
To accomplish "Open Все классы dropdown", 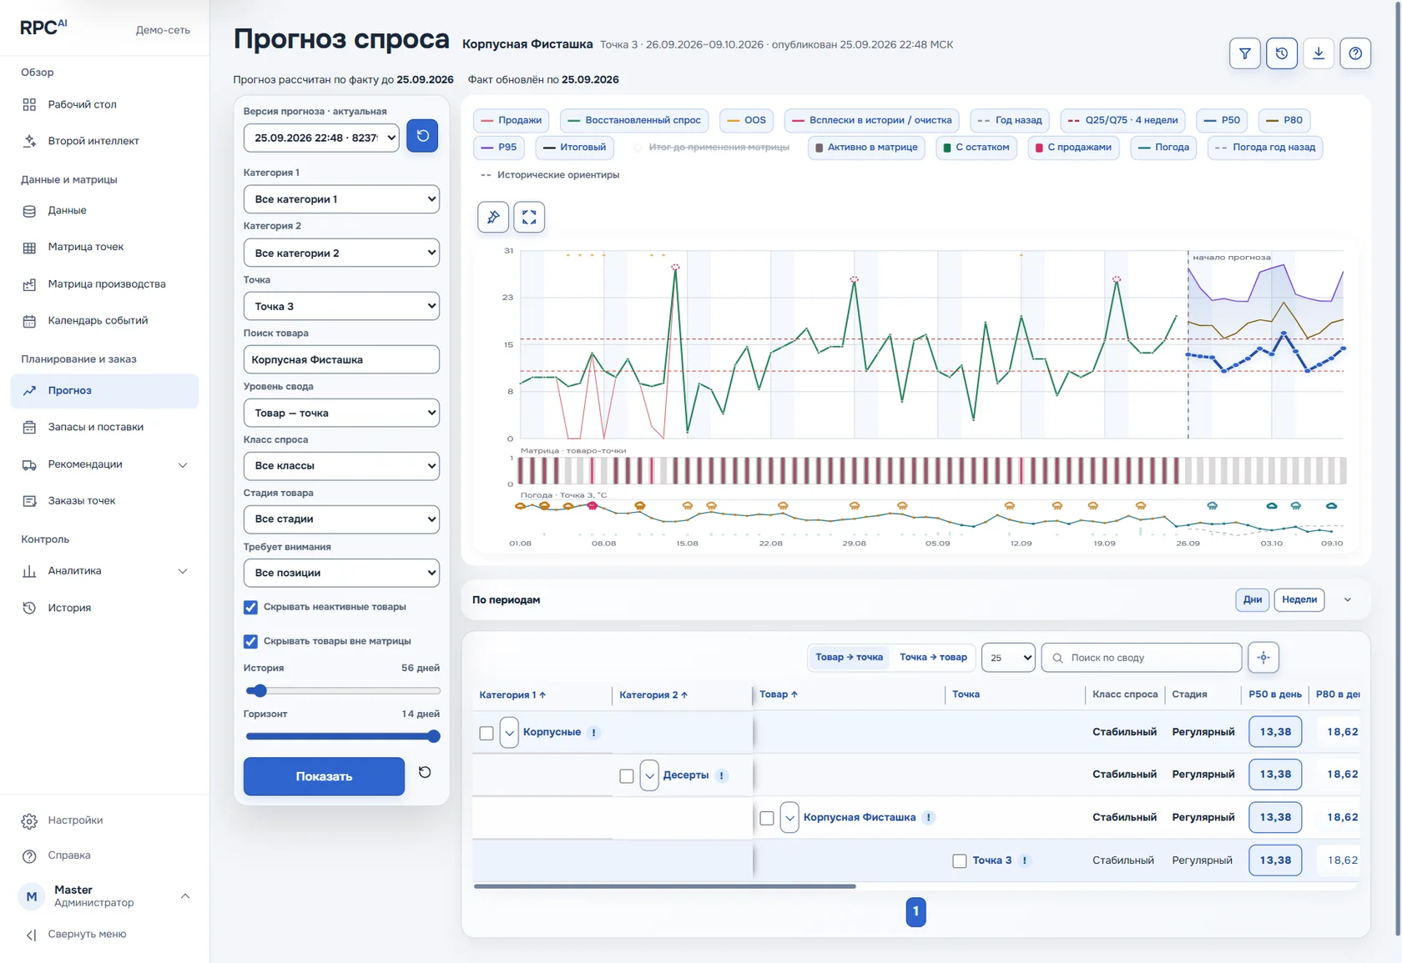I will pos(341,466).
